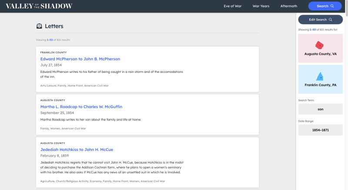Click the Jedediah Hotchkiss letter summary

(112, 167)
